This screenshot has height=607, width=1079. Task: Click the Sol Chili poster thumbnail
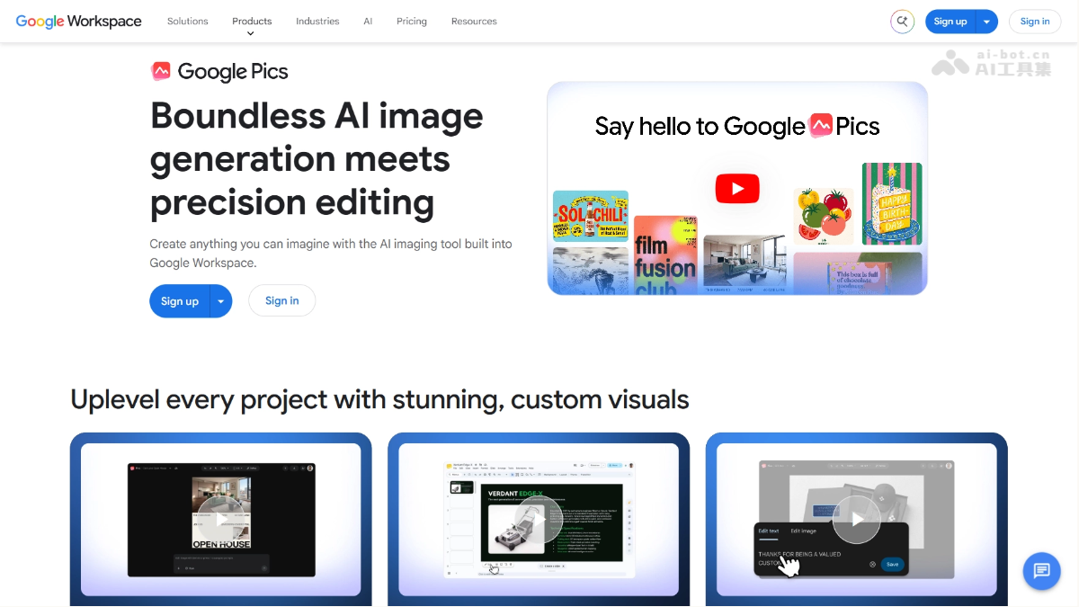pos(591,216)
